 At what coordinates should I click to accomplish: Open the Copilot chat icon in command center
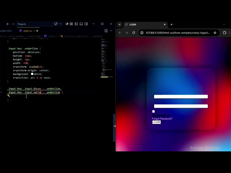[56, 24]
